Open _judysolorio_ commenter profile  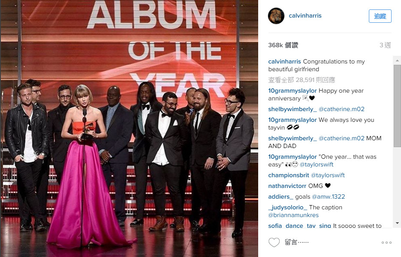click(x=288, y=207)
